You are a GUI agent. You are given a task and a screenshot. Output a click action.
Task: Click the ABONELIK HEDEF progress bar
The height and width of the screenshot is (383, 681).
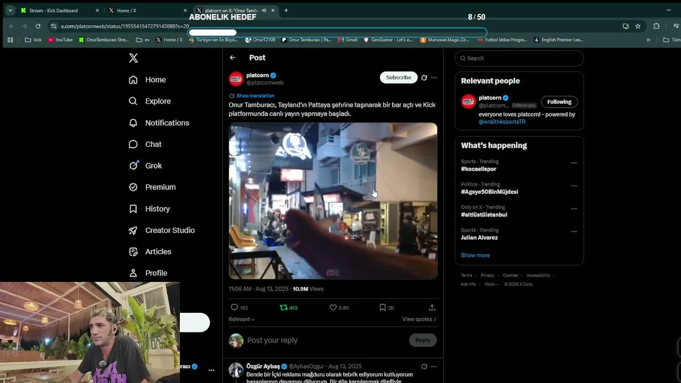337,32
